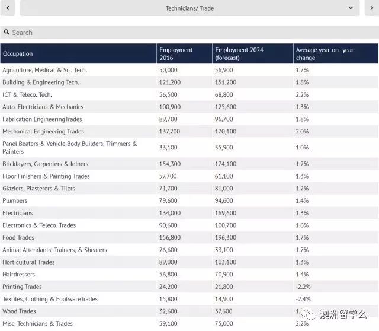379x331 pixels.
Task: Click the magnifier search icon
Action: [6, 33]
